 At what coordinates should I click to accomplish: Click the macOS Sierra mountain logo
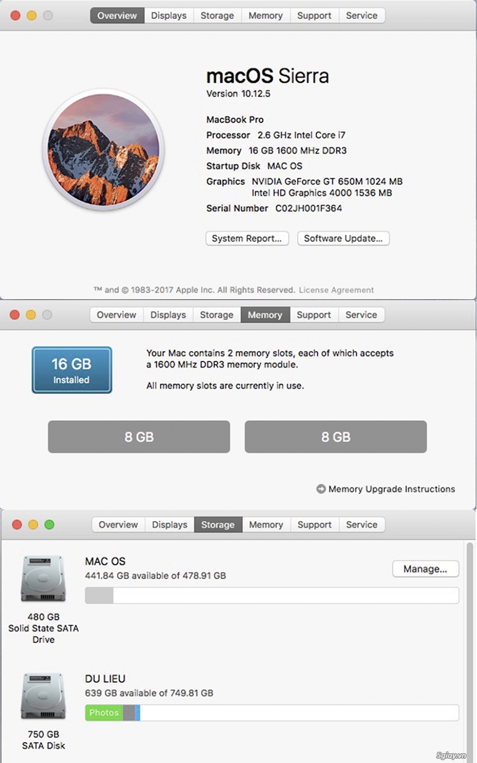click(x=103, y=150)
